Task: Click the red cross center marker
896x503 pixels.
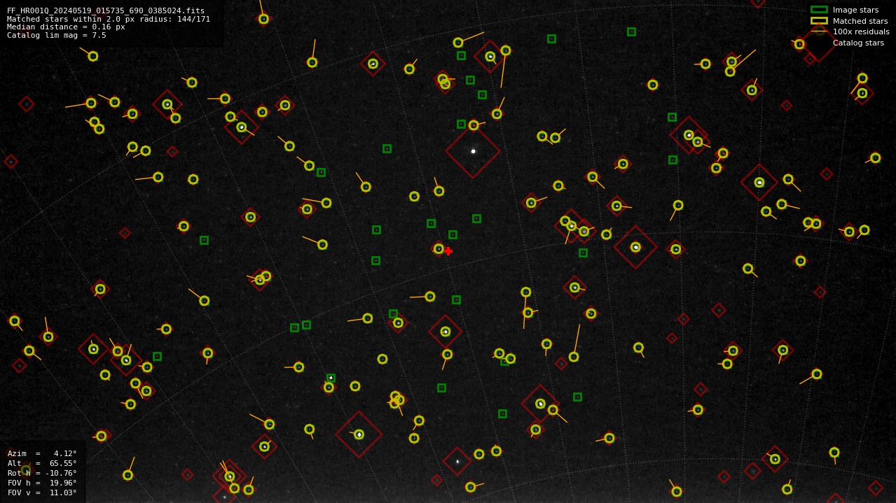Action: tap(448, 251)
